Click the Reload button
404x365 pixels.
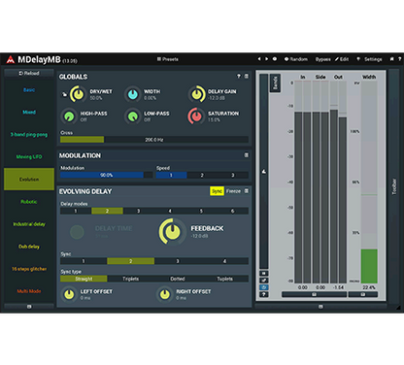tap(29, 73)
